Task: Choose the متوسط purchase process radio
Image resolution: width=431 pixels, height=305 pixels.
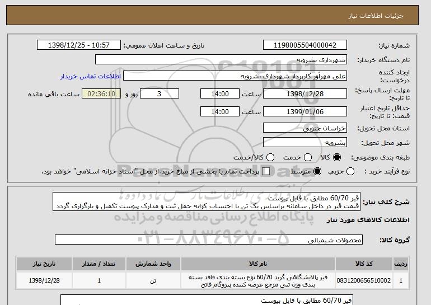Action: [x=317, y=171]
